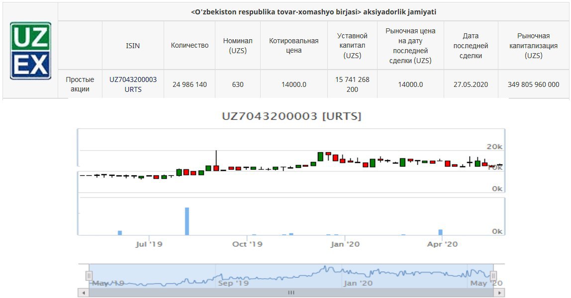Screen dimensions: 571x298
Task: Click the charter capital value 15 741 268 200
Action: click(352, 84)
